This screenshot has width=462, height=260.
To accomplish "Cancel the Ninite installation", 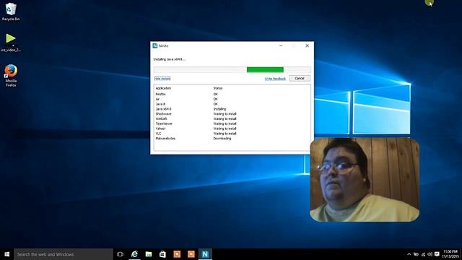I will pos(300,79).
